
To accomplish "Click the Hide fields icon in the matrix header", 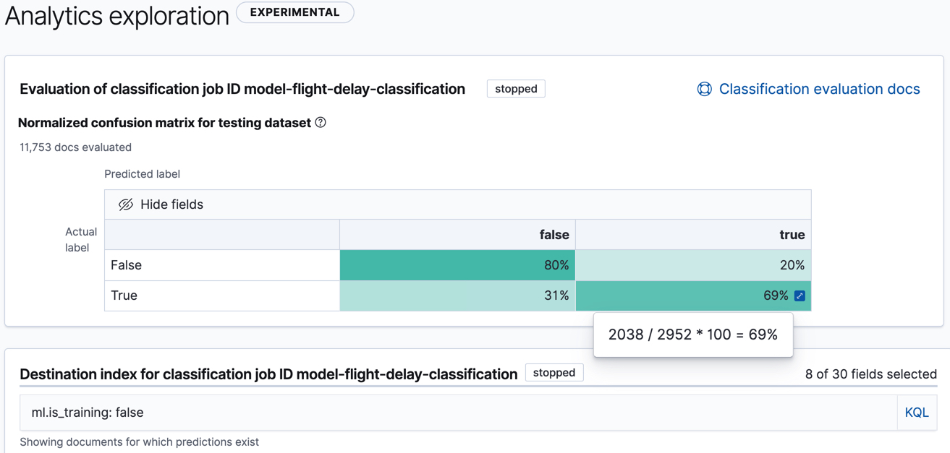I will (x=125, y=204).
